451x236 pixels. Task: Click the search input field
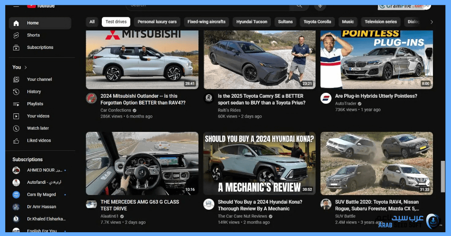207,5
